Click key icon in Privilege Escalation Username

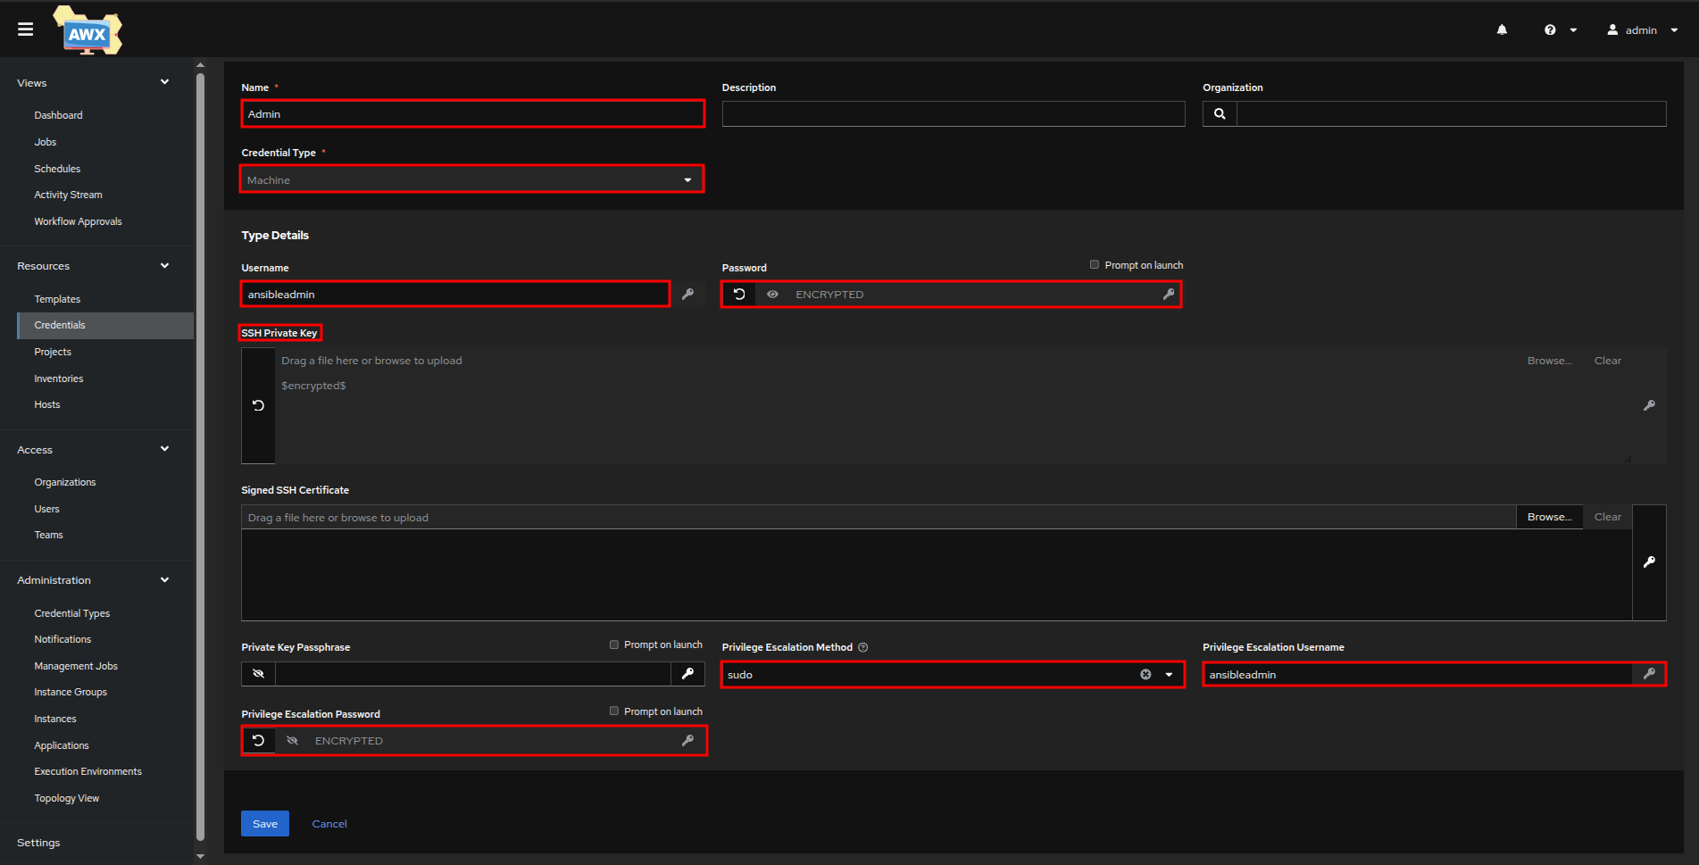pyautogui.click(x=1649, y=674)
